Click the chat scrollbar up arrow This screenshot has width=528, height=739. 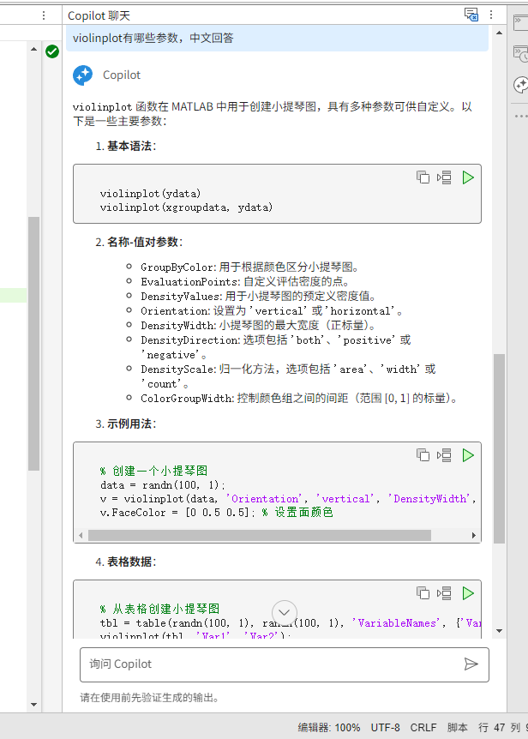pos(499,33)
